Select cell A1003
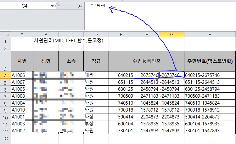The image size is (236, 144). 22,124
